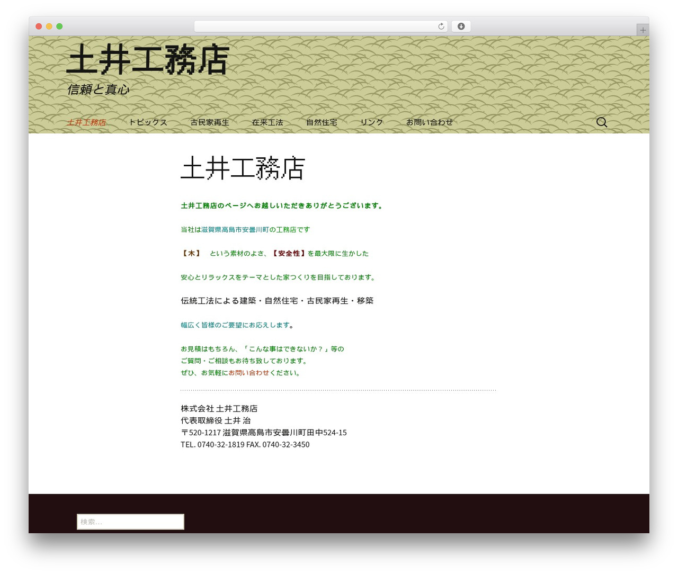Image resolution: width=678 pixels, height=574 pixels.
Task: Click the line 伝統工法による建築・自然住宅
Action: click(x=277, y=301)
